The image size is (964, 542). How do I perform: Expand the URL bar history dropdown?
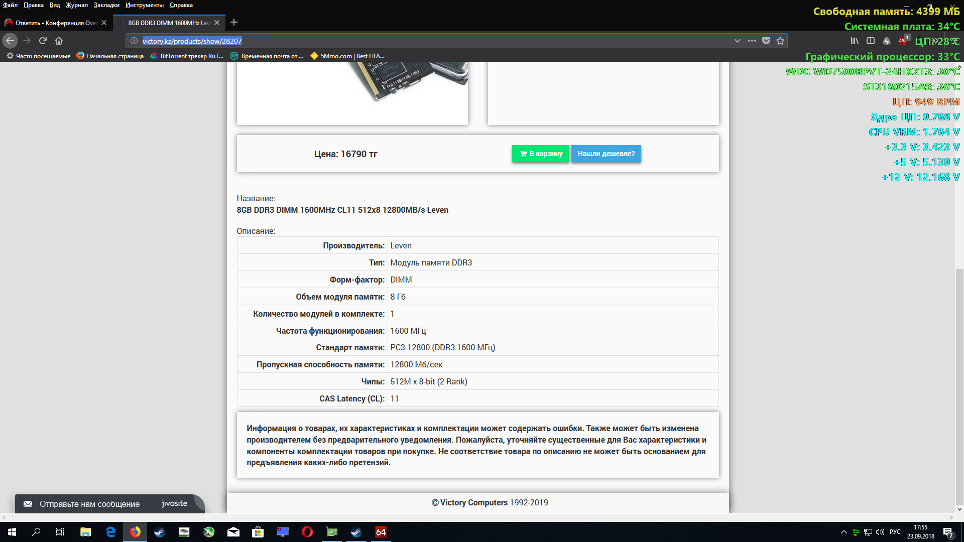tap(737, 41)
